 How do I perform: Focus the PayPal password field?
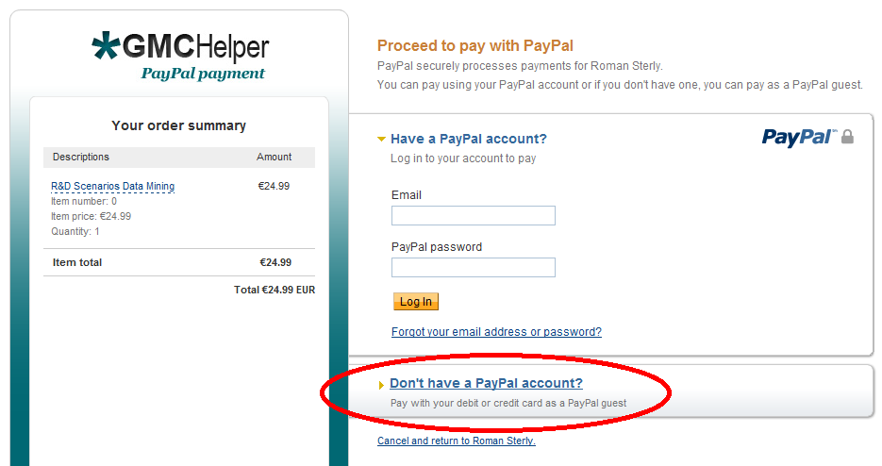[x=473, y=267]
